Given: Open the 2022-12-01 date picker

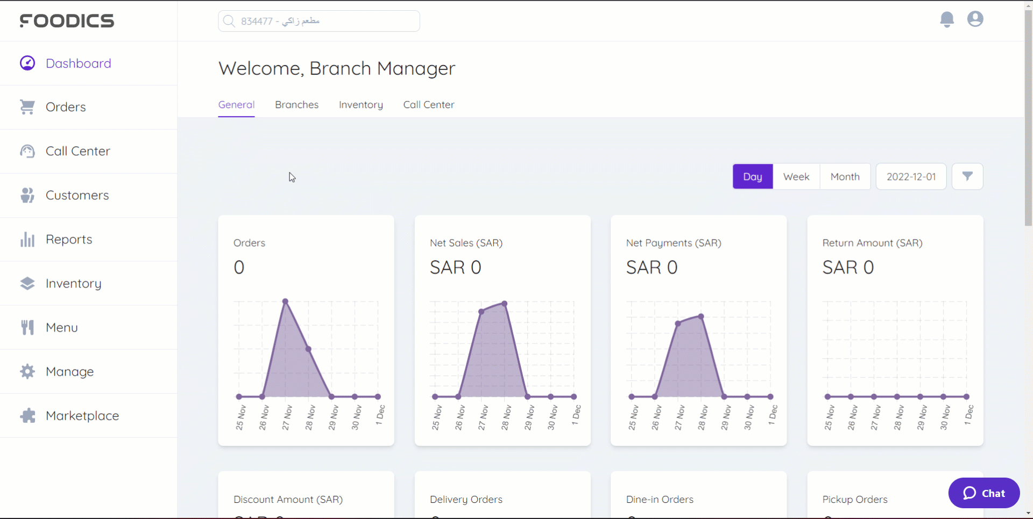Looking at the screenshot, I should tap(911, 177).
